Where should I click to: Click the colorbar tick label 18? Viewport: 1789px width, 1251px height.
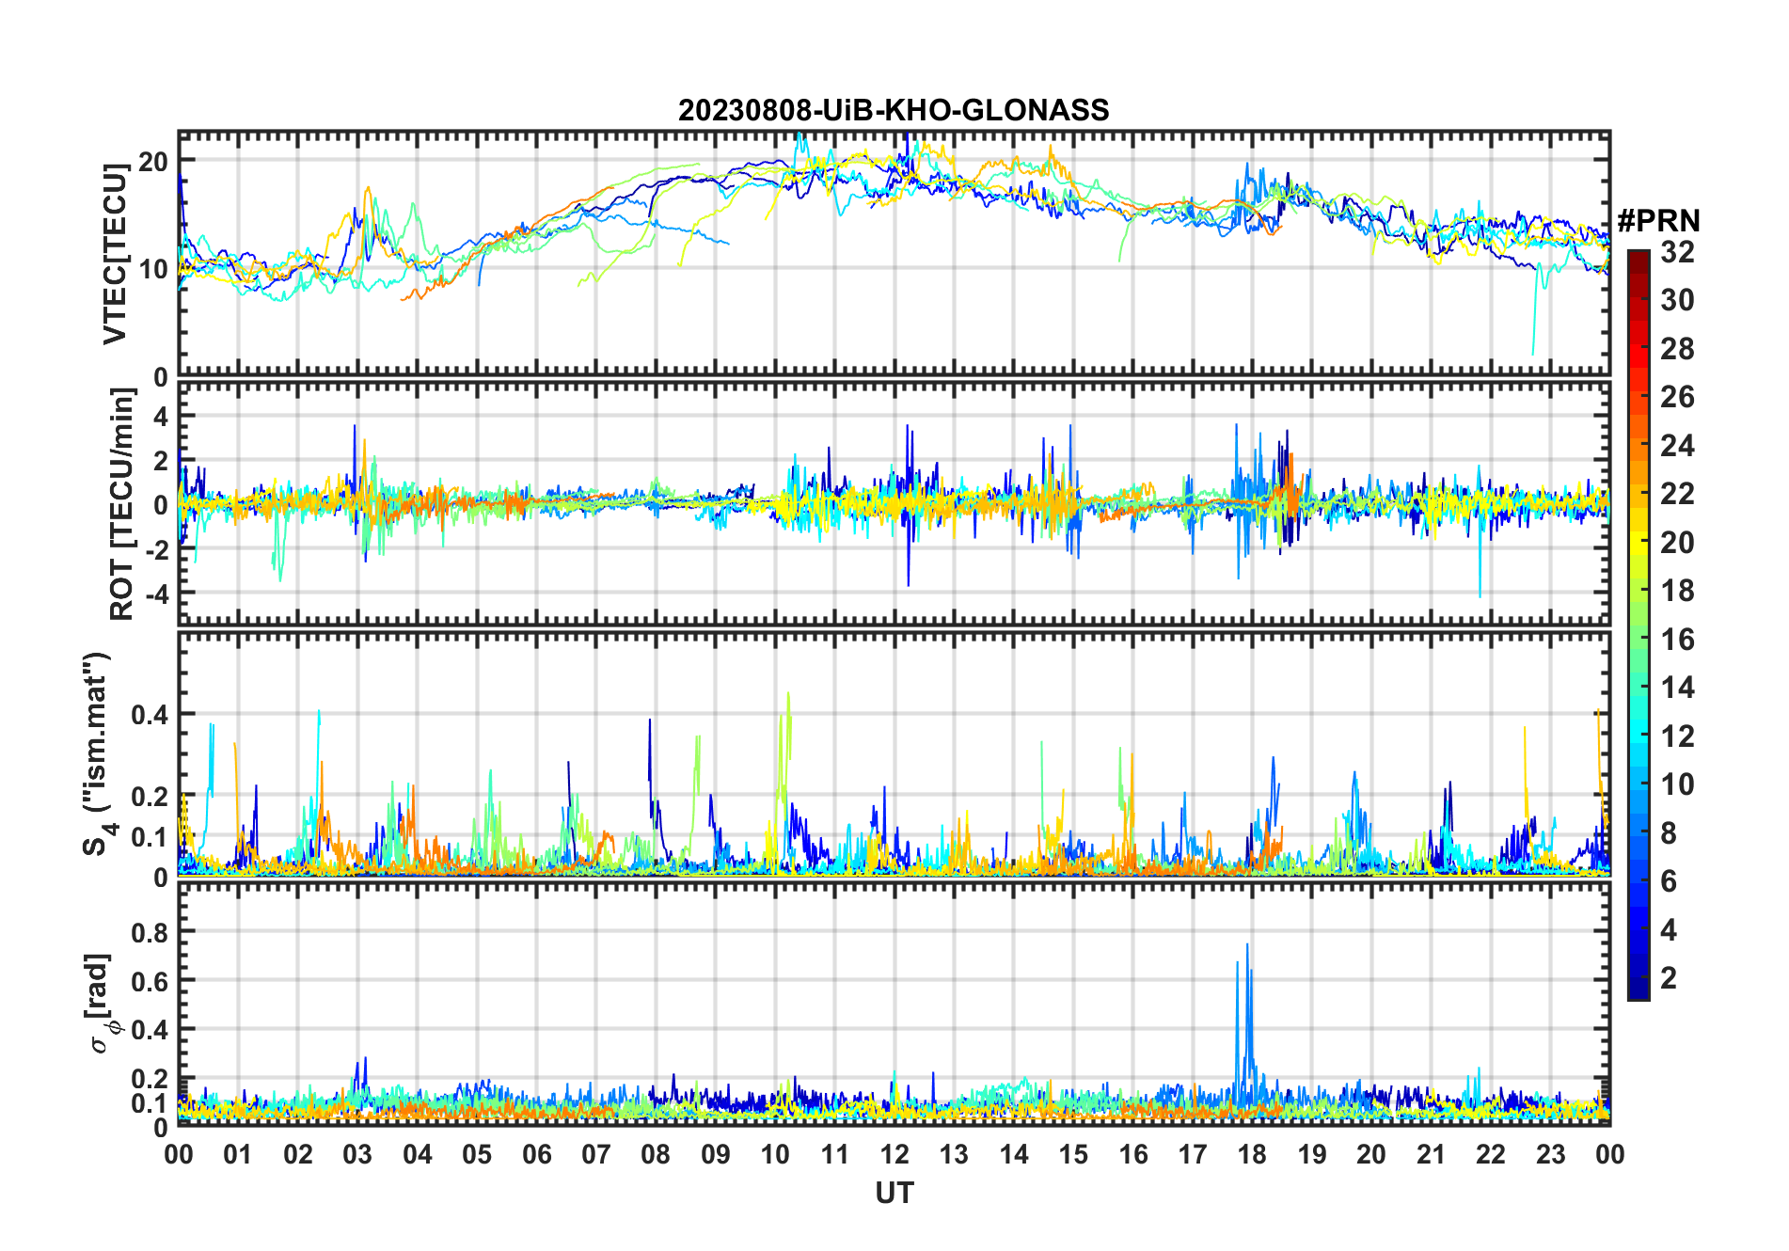pyautogui.click(x=1677, y=591)
